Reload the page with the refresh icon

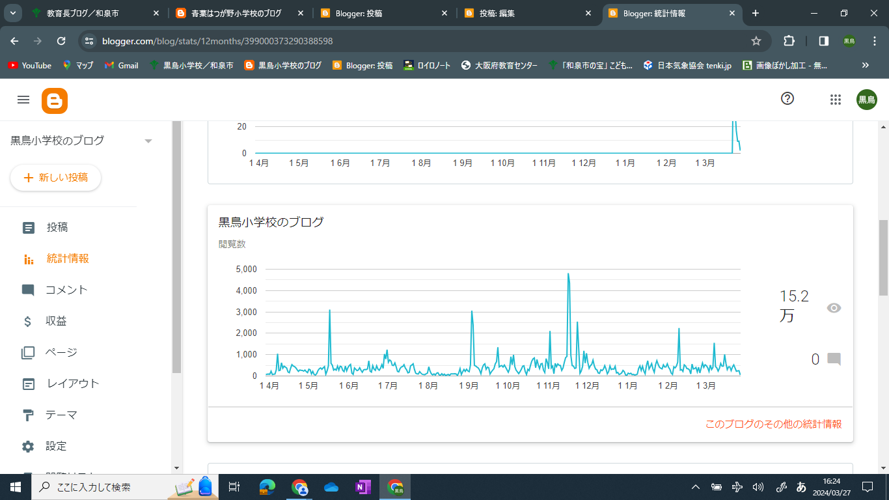(61, 41)
